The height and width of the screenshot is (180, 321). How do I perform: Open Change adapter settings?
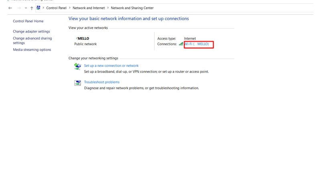click(x=31, y=32)
